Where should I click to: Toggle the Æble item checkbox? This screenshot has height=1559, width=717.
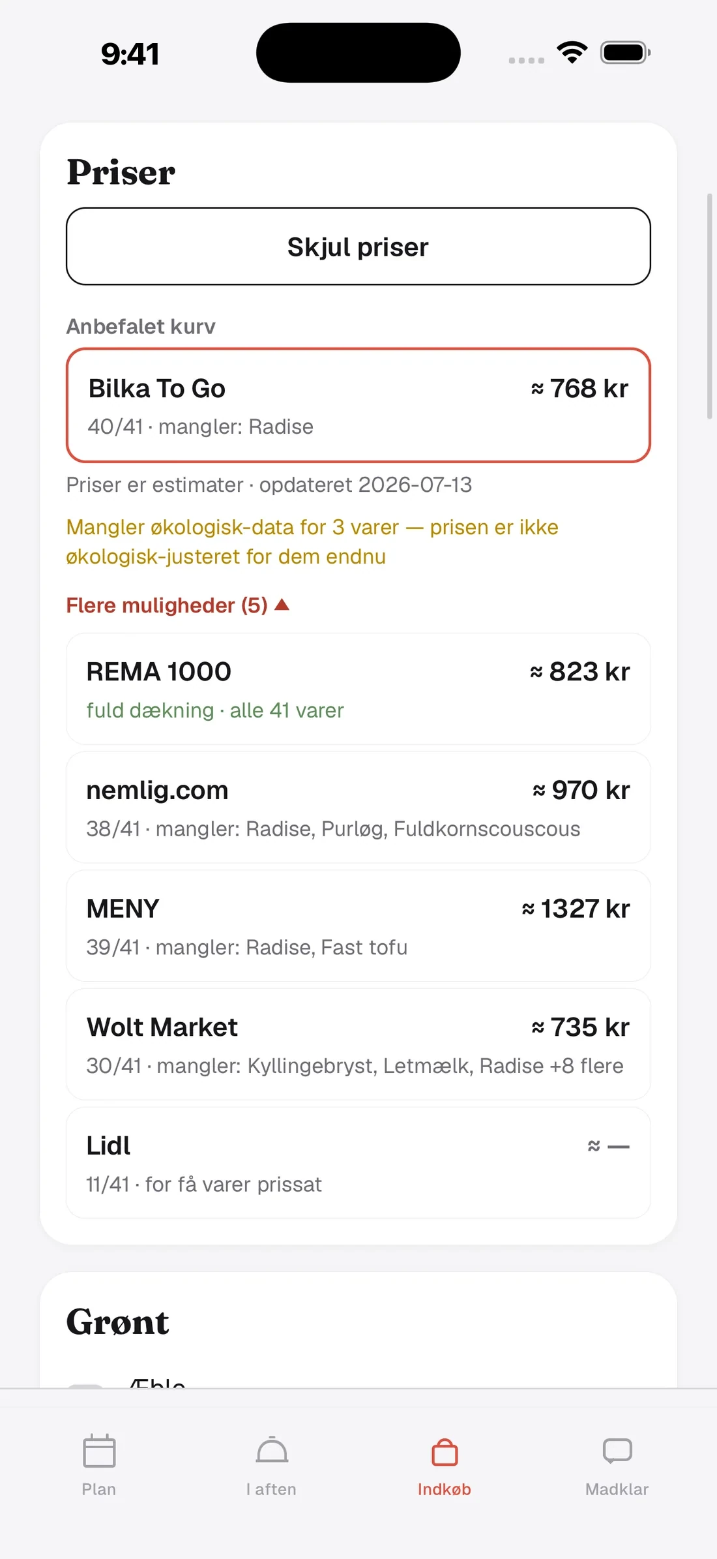pos(85,1385)
